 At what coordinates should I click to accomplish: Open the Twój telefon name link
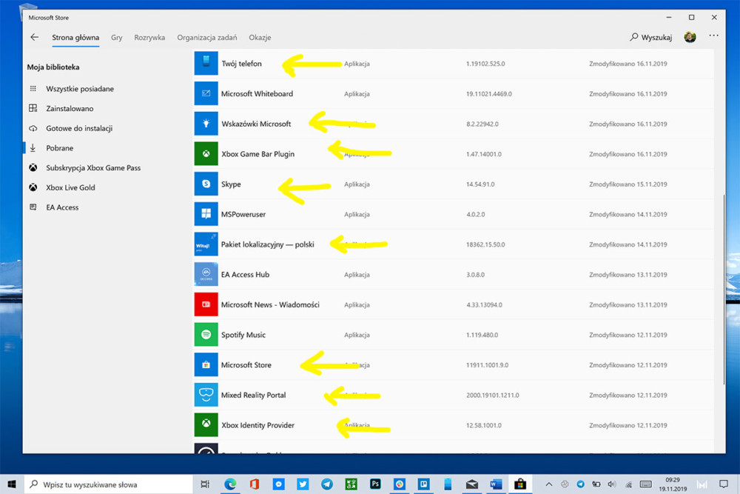coord(242,64)
